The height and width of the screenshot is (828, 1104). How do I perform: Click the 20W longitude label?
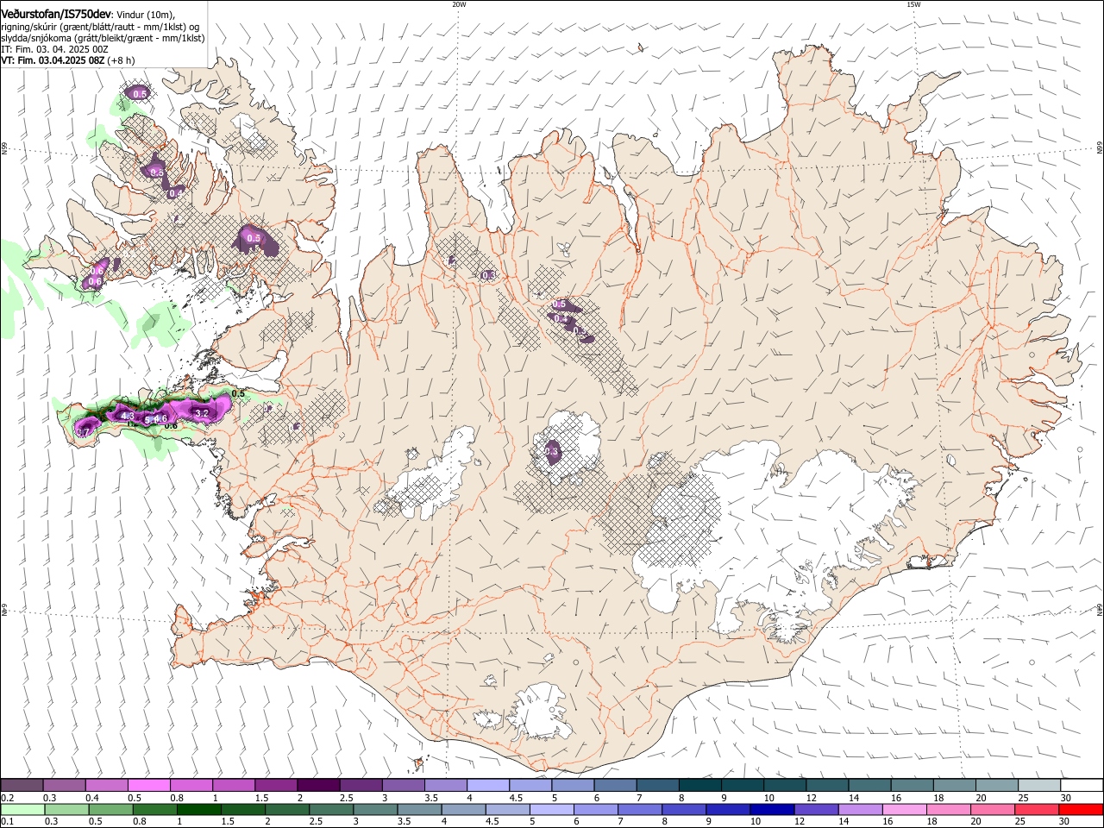[x=459, y=4]
